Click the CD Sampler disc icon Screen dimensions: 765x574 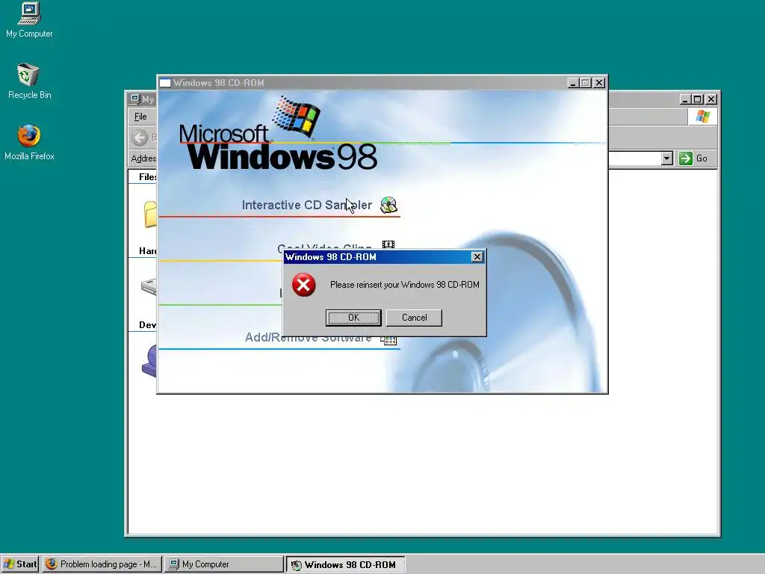(x=388, y=205)
